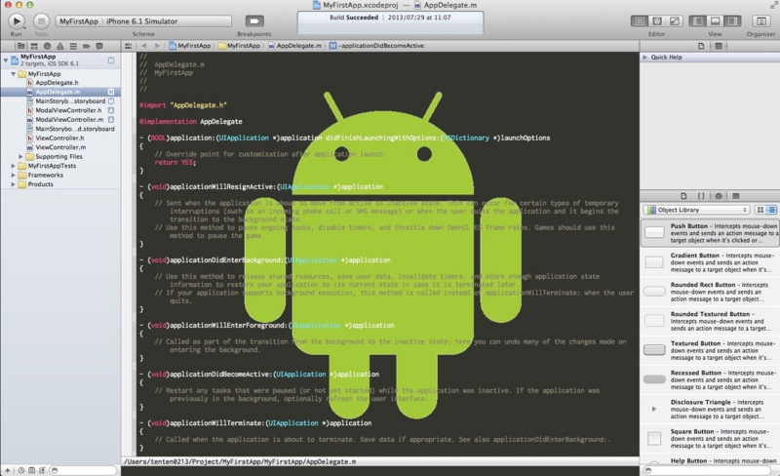Screen dimensions: 780x476
Task: Open ModalViewController.m file
Action: 69,120
